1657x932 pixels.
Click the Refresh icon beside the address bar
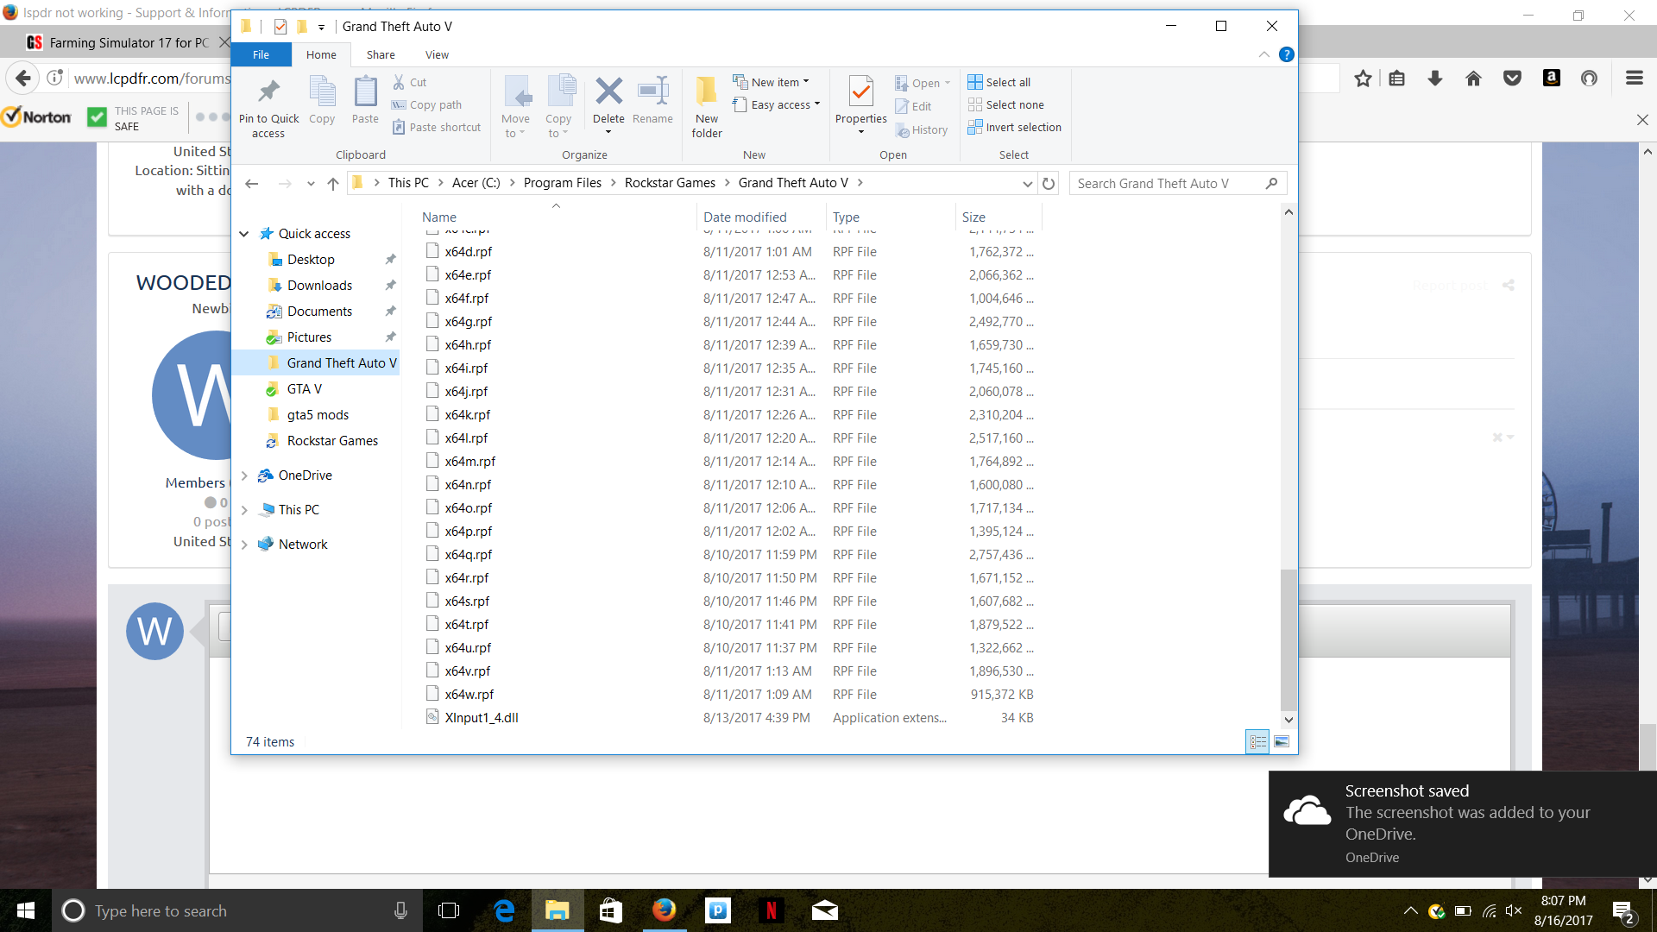pos(1049,183)
